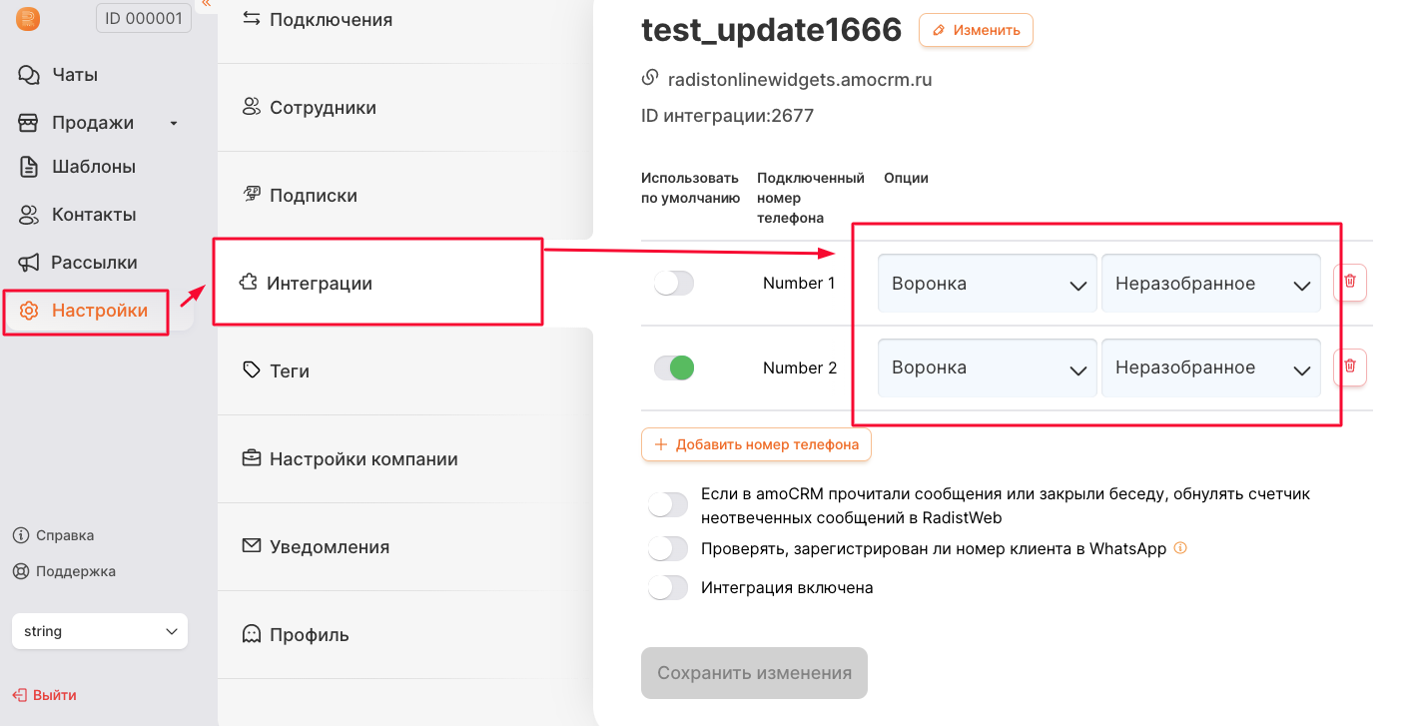Click the orange app logo icon

coord(28,19)
